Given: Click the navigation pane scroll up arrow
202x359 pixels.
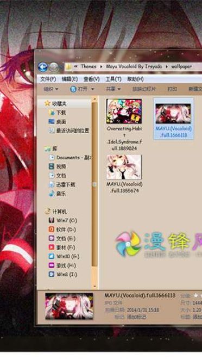Looking at the screenshot, I should 94,99.
